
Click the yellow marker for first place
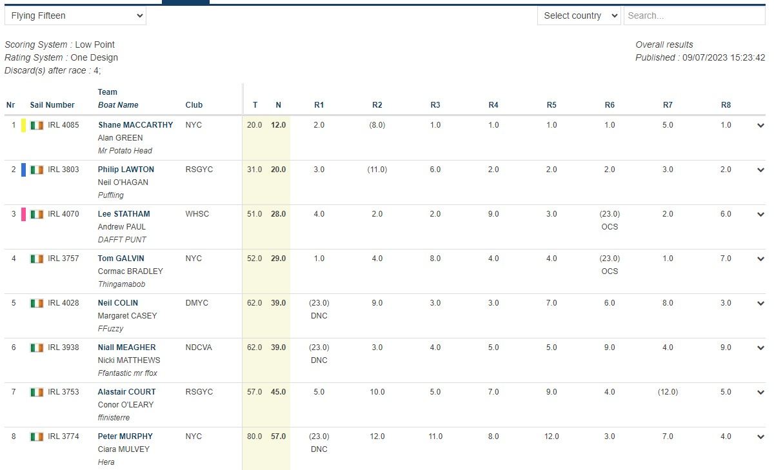(24, 125)
